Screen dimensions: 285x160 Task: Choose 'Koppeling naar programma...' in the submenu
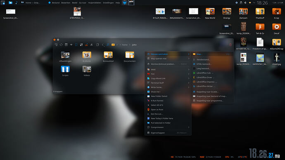point(212,101)
